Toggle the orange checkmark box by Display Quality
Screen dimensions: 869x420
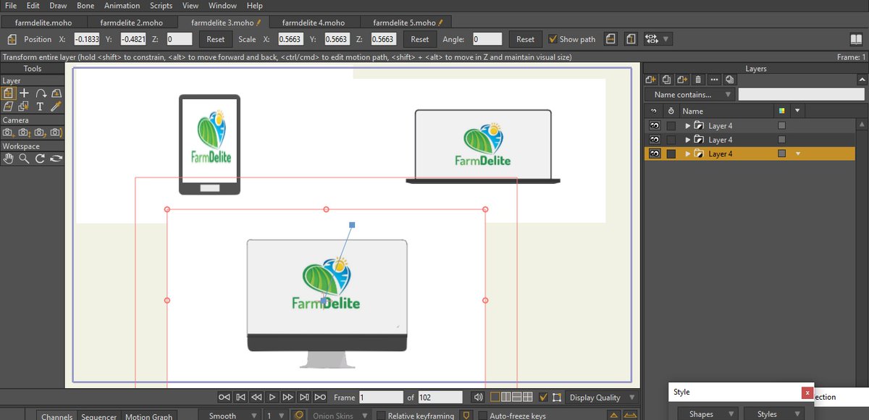click(543, 397)
